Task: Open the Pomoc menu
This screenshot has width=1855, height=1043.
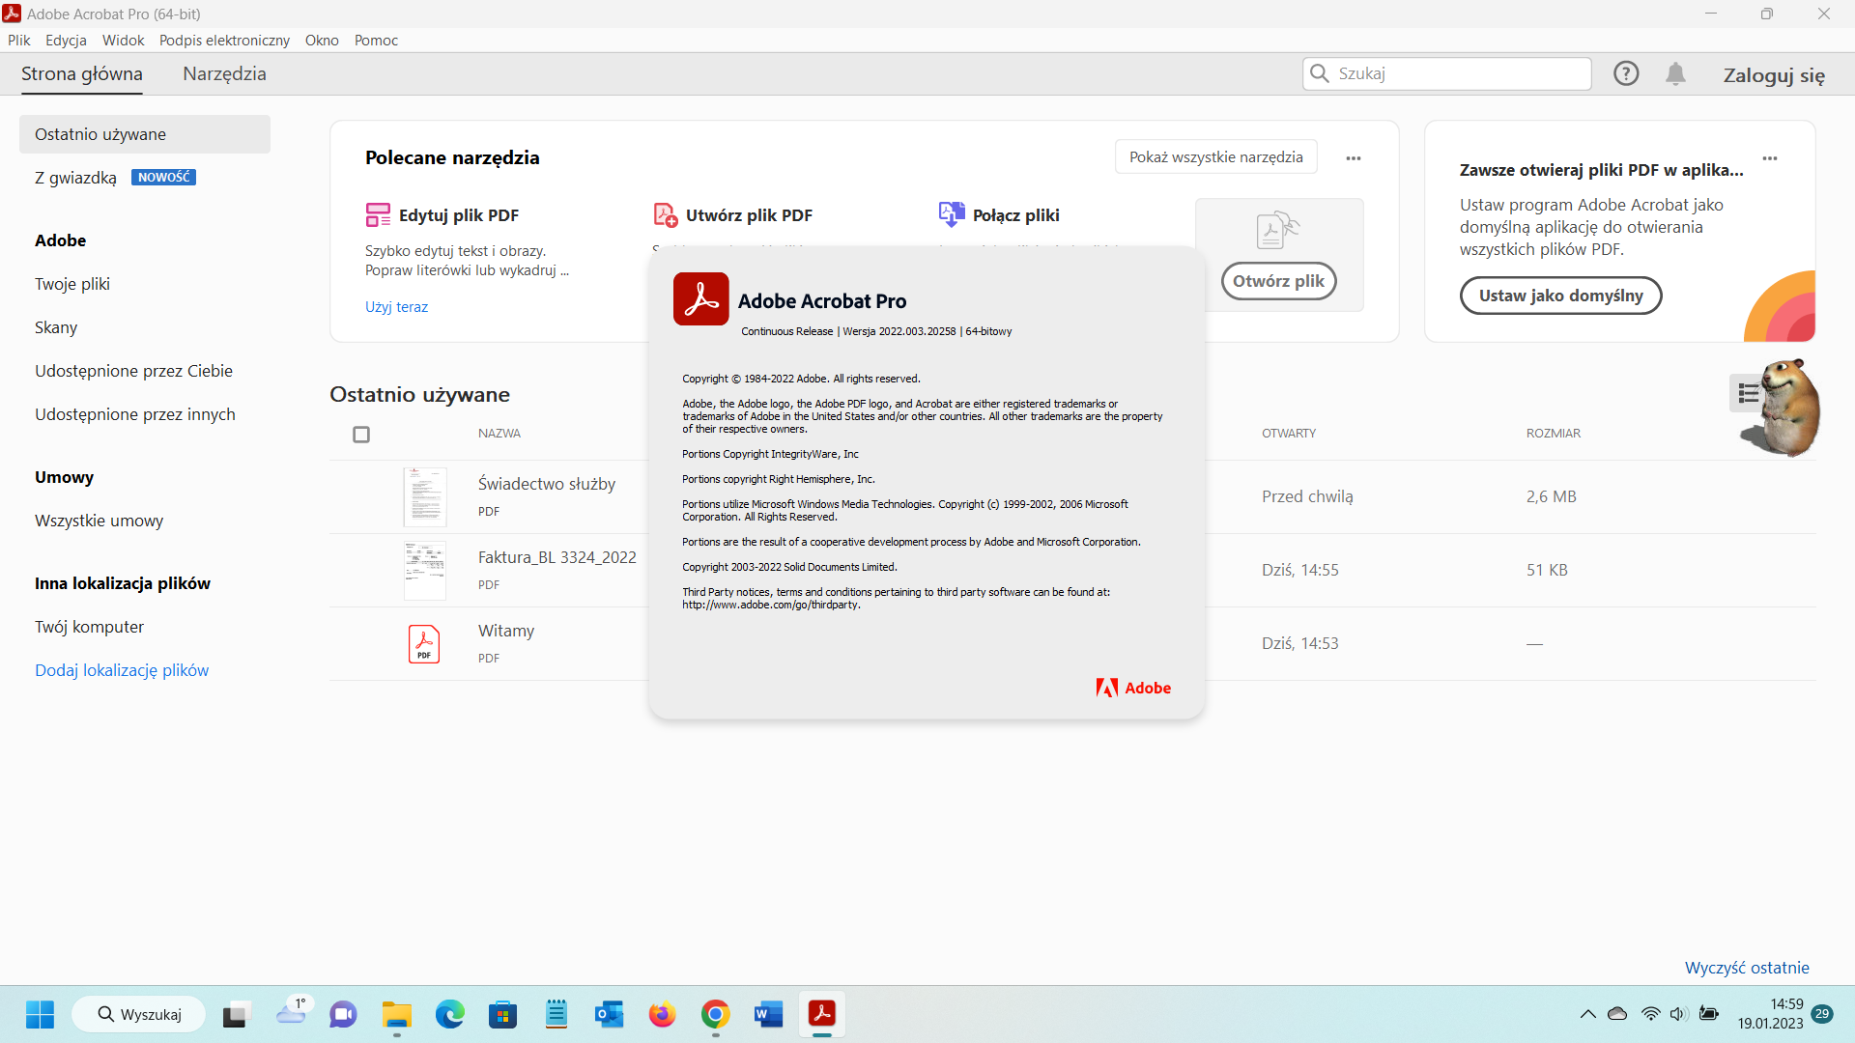Action: 376,40
